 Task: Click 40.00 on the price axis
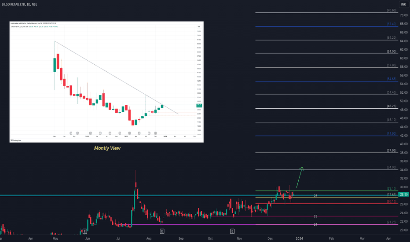404,144
